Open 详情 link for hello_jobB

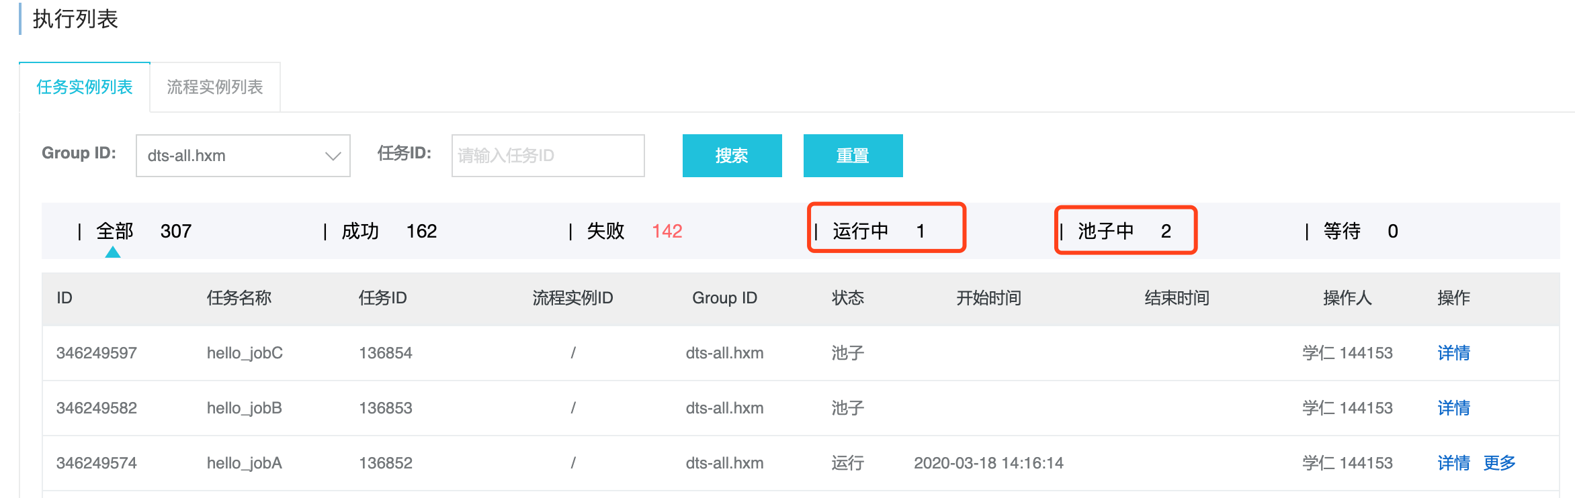(x=1453, y=408)
